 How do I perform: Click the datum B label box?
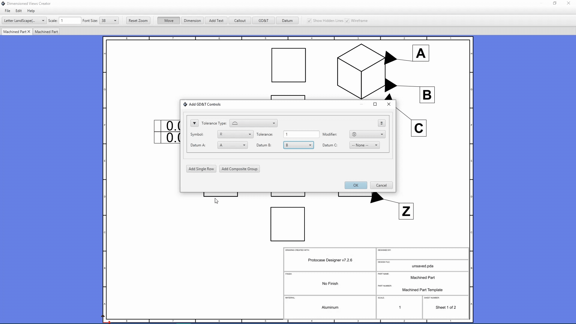pyautogui.click(x=427, y=95)
